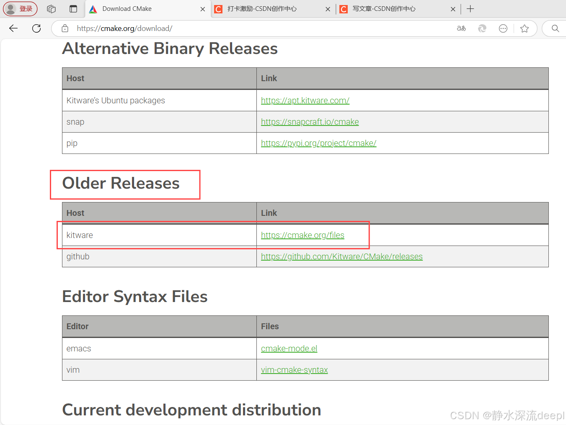Screen dimensions: 566x425
Task: Click the 'Kitware's Ubuntu packages' cell
Action: pos(159,100)
